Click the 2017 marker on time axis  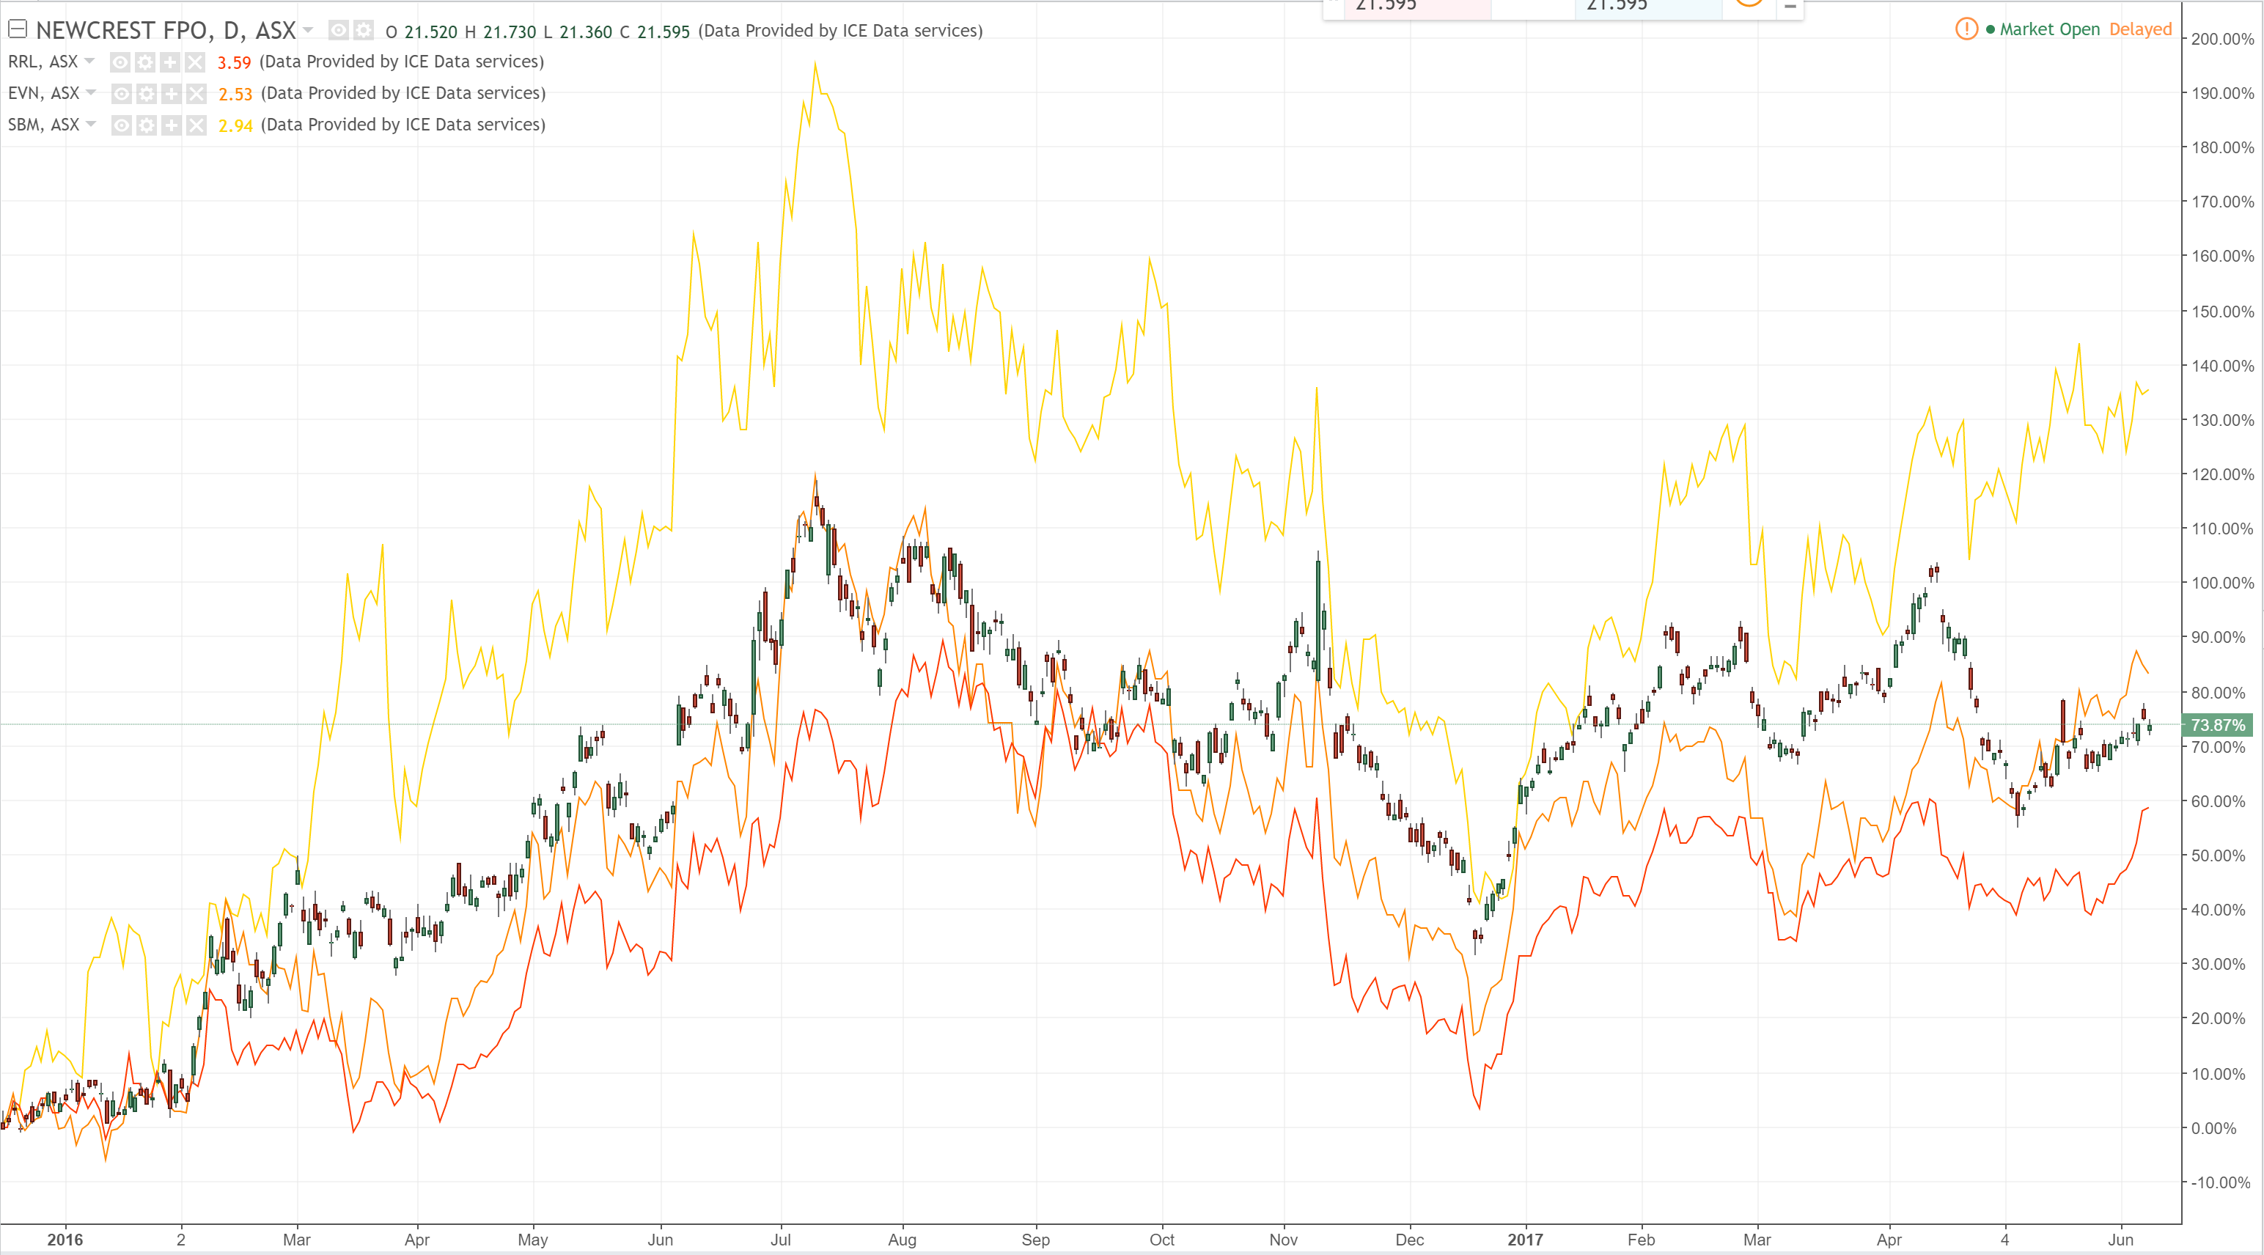coord(1525,1239)
